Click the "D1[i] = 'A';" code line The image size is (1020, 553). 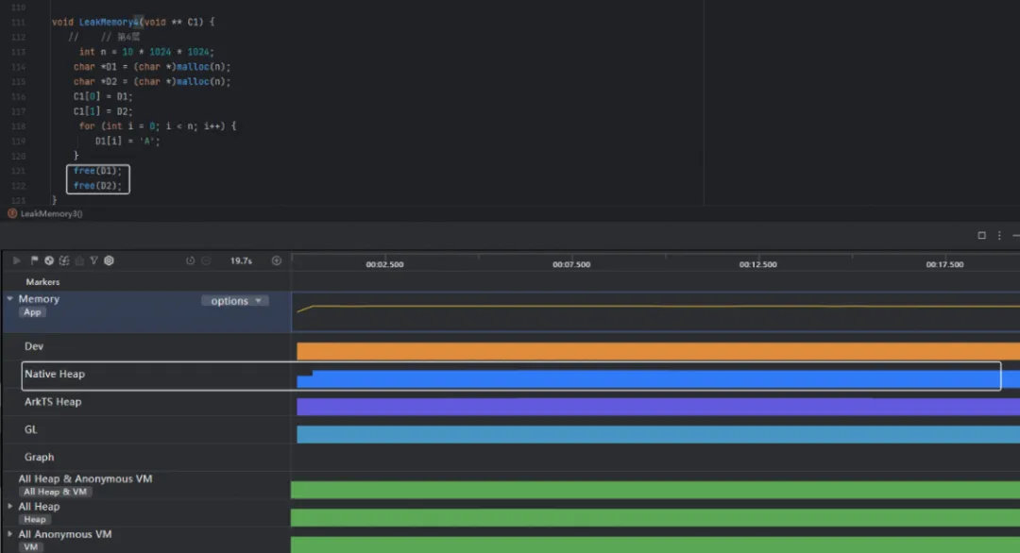[127, 141]
